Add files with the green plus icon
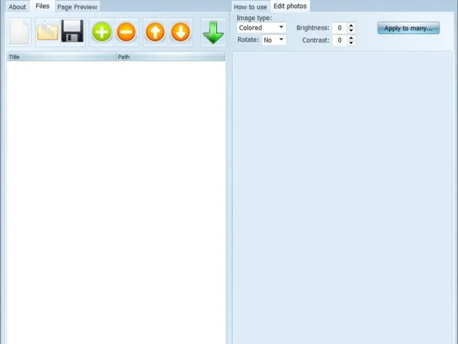The width and height of the screenshot is (458, 344). 102,32
